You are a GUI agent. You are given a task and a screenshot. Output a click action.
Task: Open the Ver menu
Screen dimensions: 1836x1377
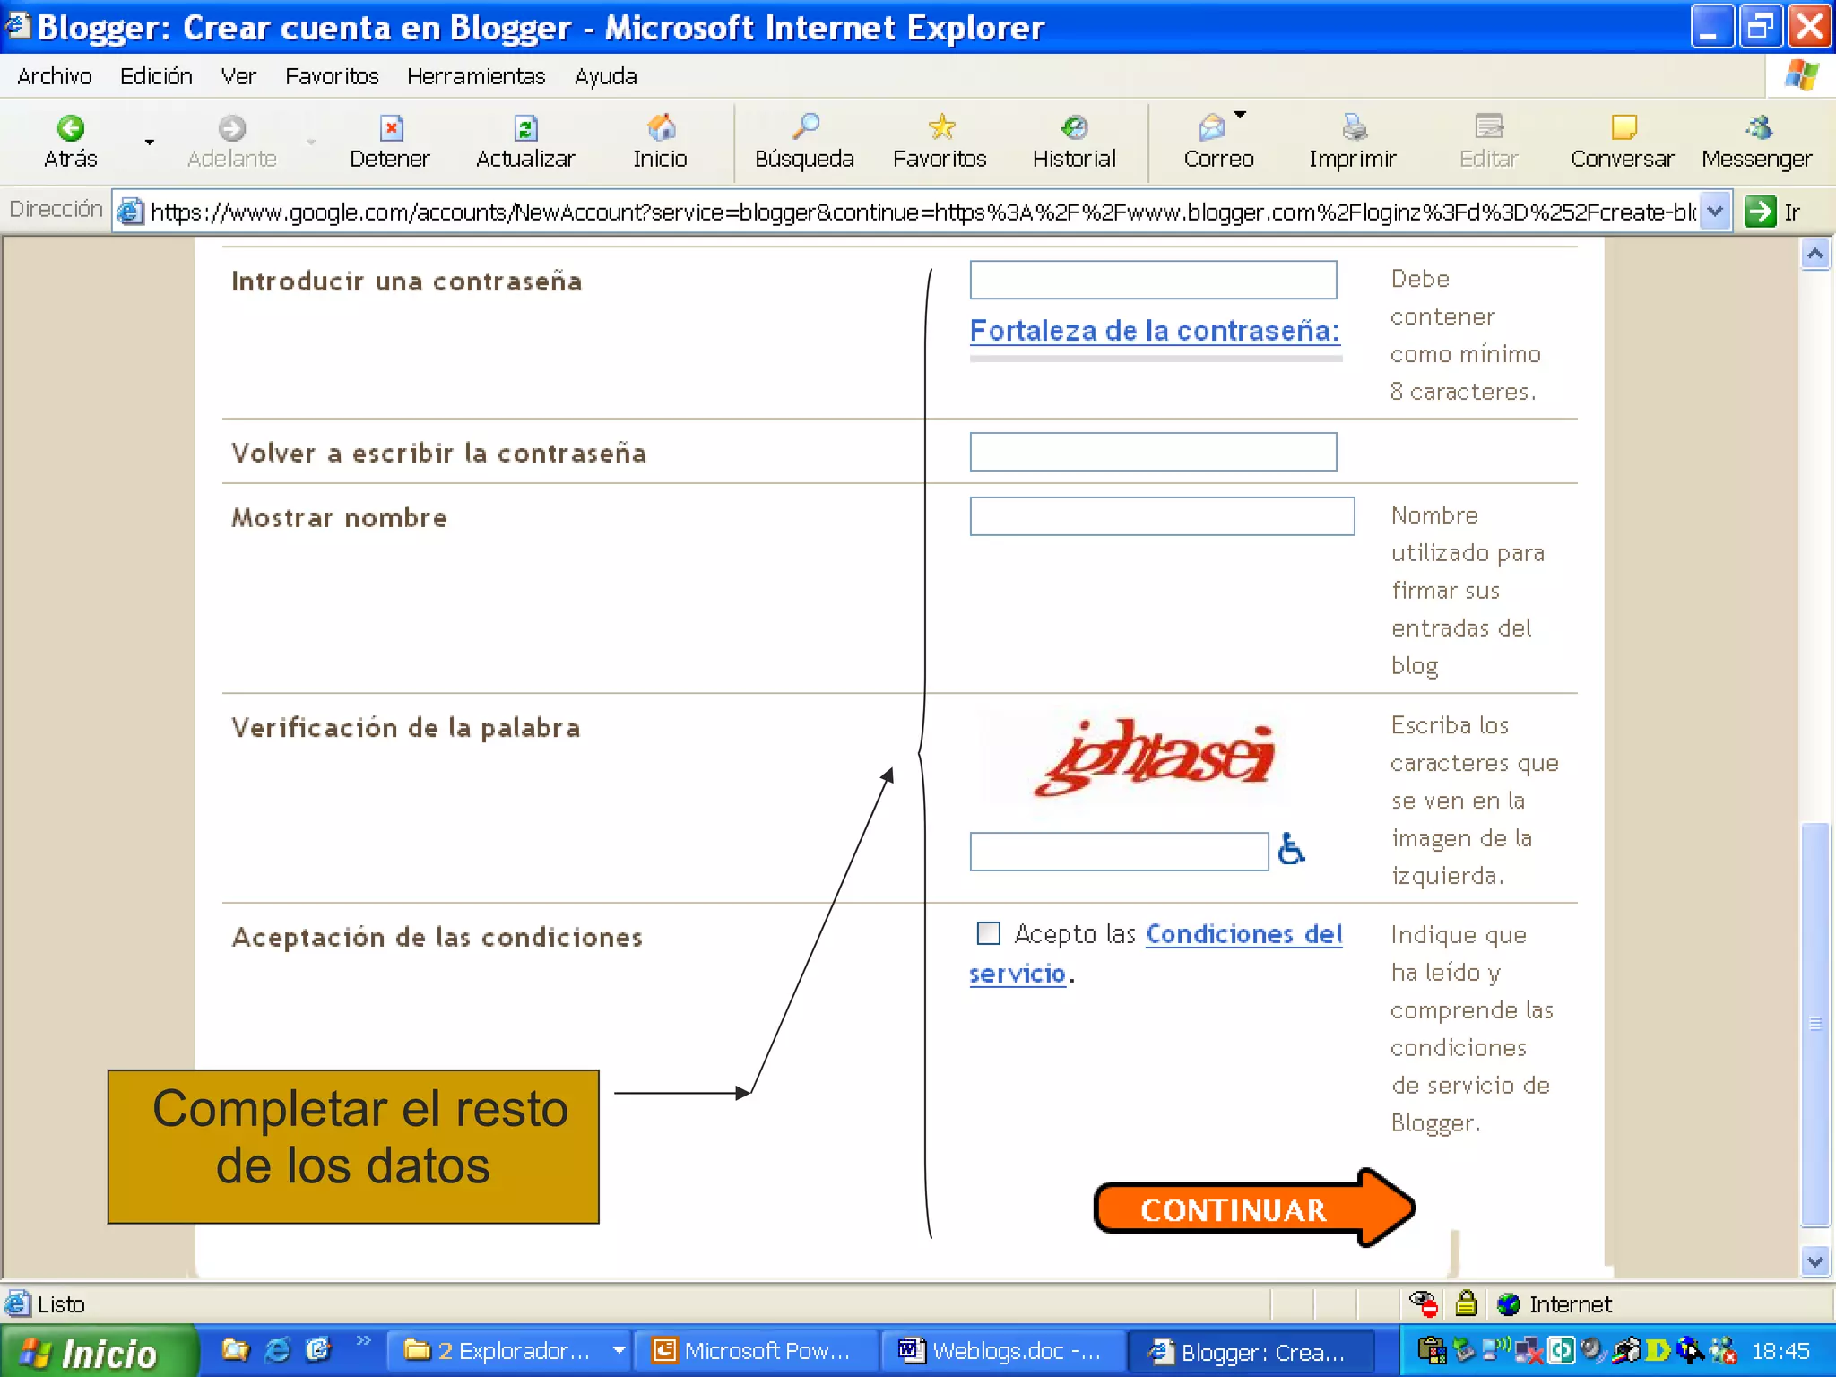pos(238,76)
